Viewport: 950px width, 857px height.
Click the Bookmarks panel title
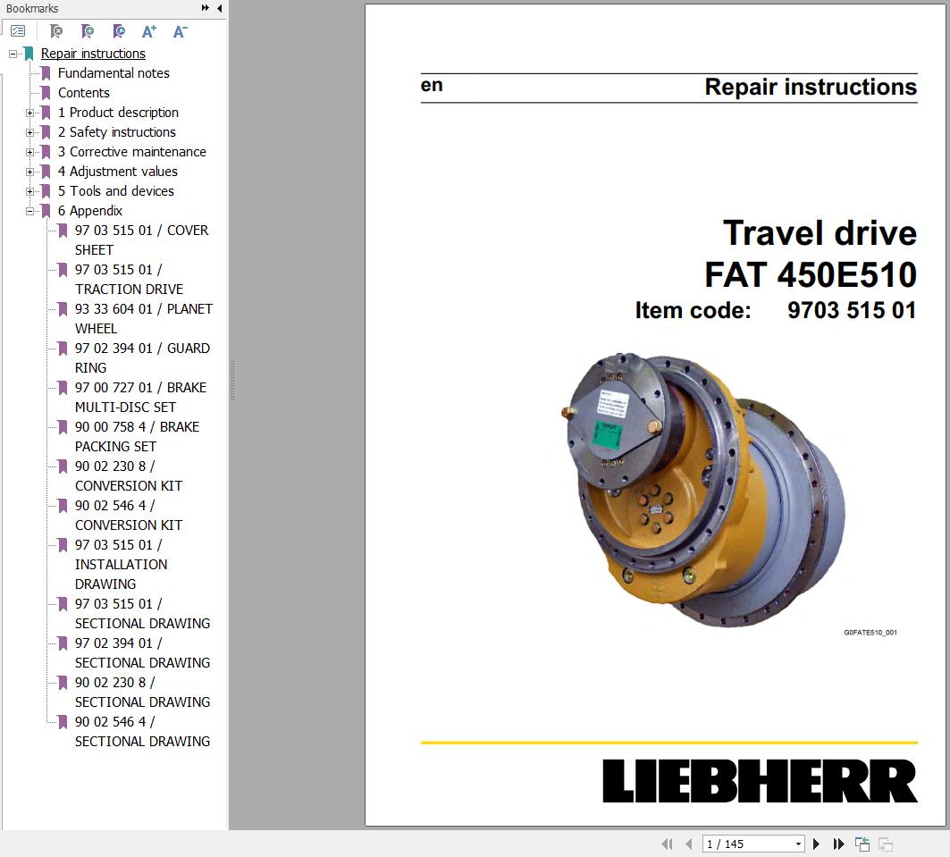(x=32, y=8)
